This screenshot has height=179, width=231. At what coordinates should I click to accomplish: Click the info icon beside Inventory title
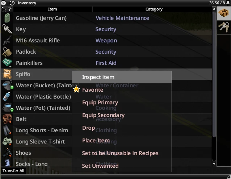(x=12, y=3)
